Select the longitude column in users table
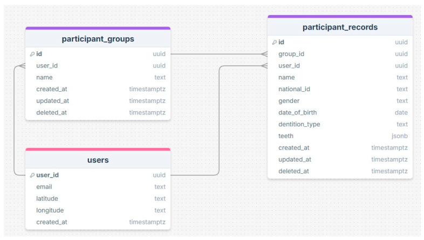Viewport: 424px width, 240px height. coord(98,210)
